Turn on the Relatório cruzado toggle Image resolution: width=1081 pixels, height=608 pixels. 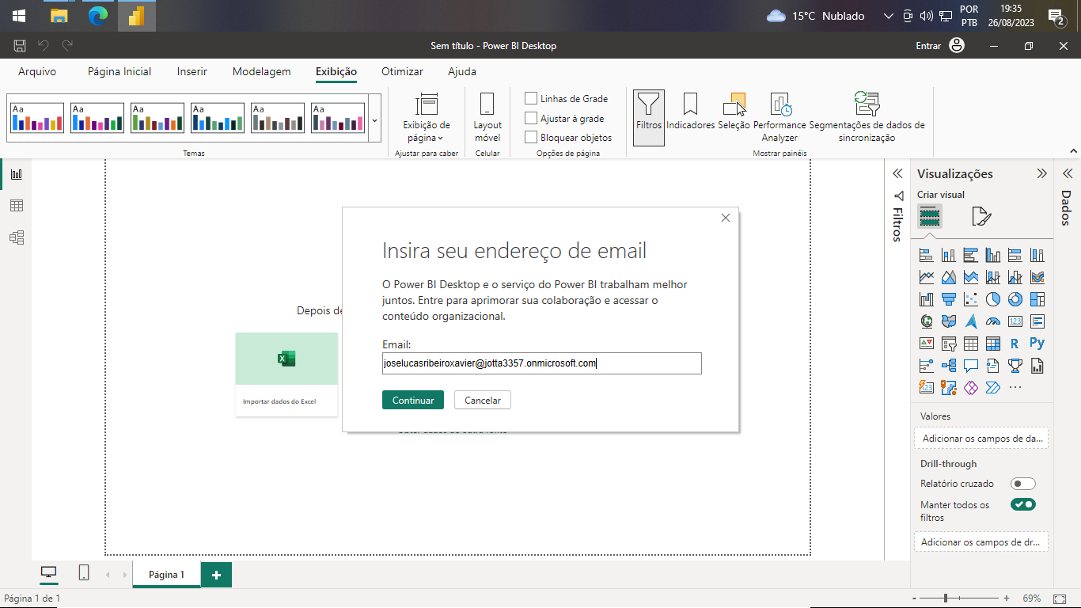point(1022,484)
